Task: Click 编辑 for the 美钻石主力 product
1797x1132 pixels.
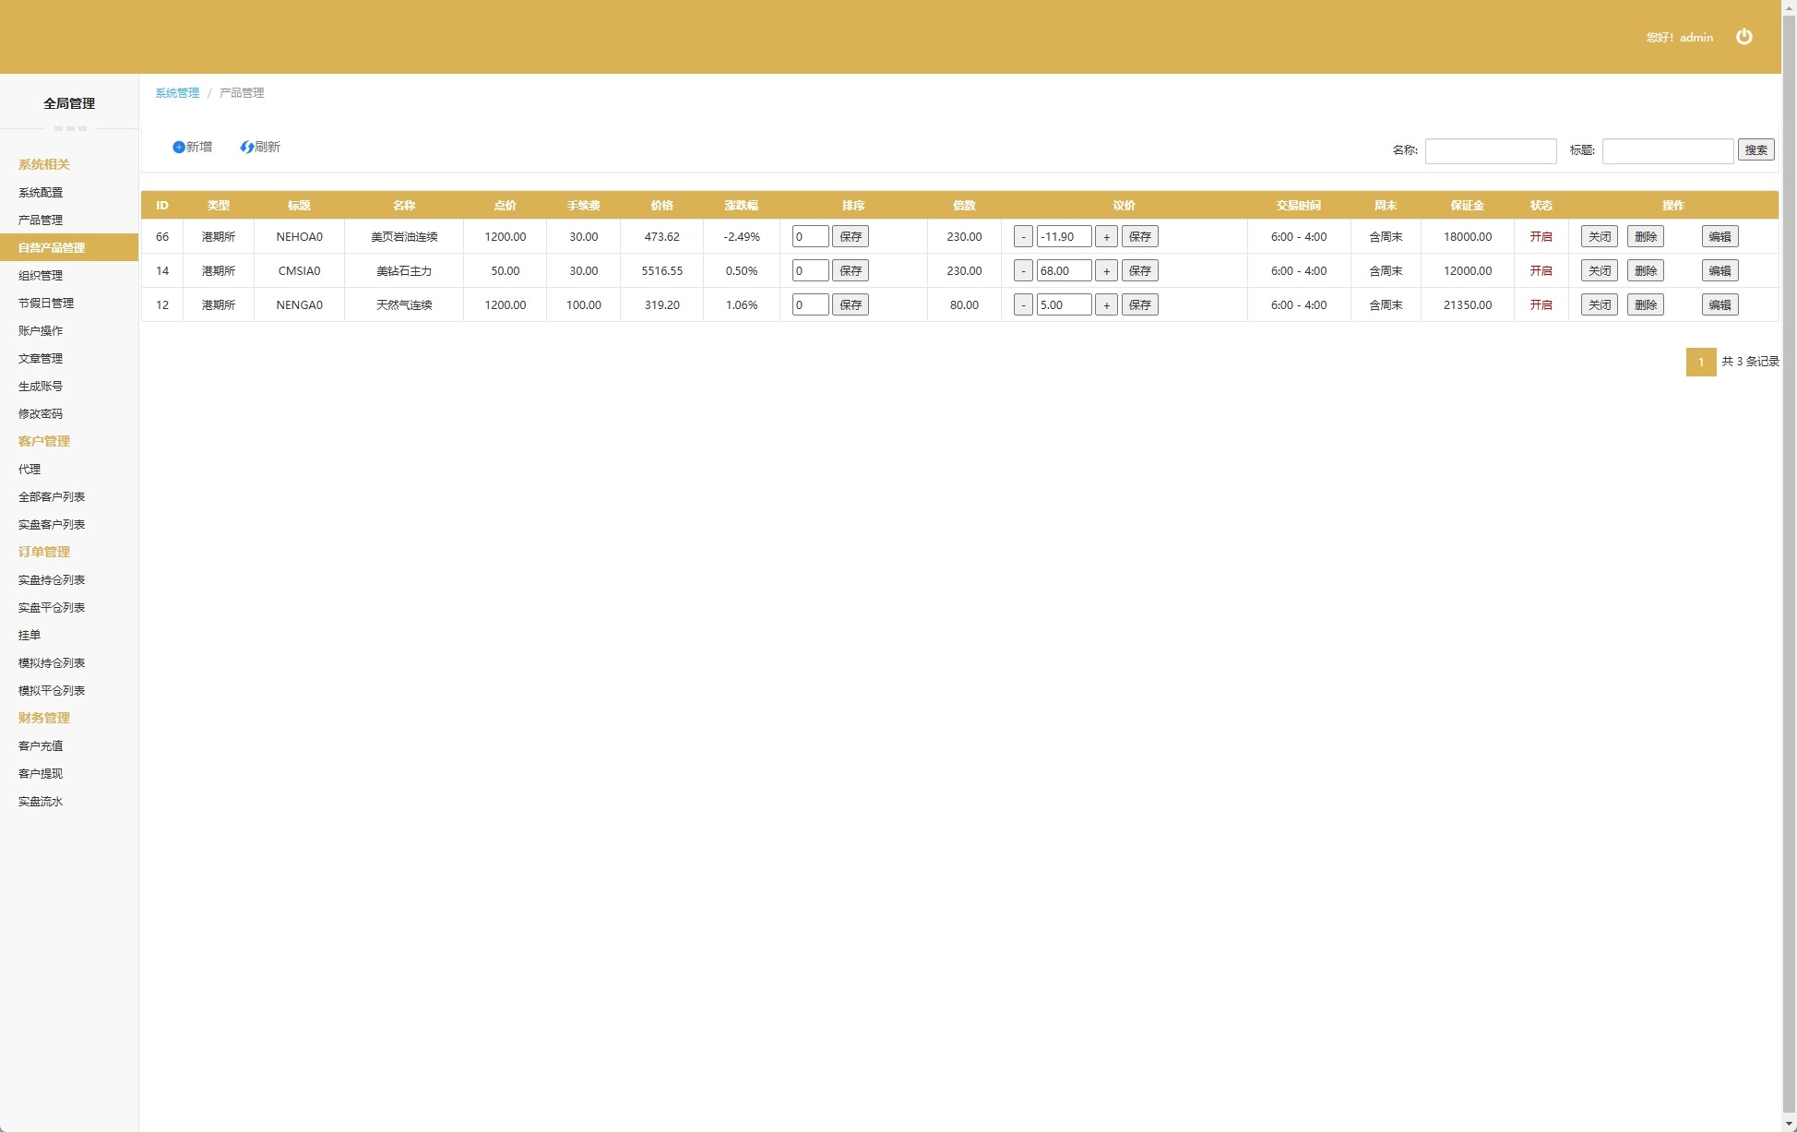Action: (1720, 271)
